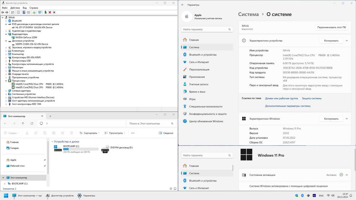Click Explorer Share icon

click(x=62, y=133)
